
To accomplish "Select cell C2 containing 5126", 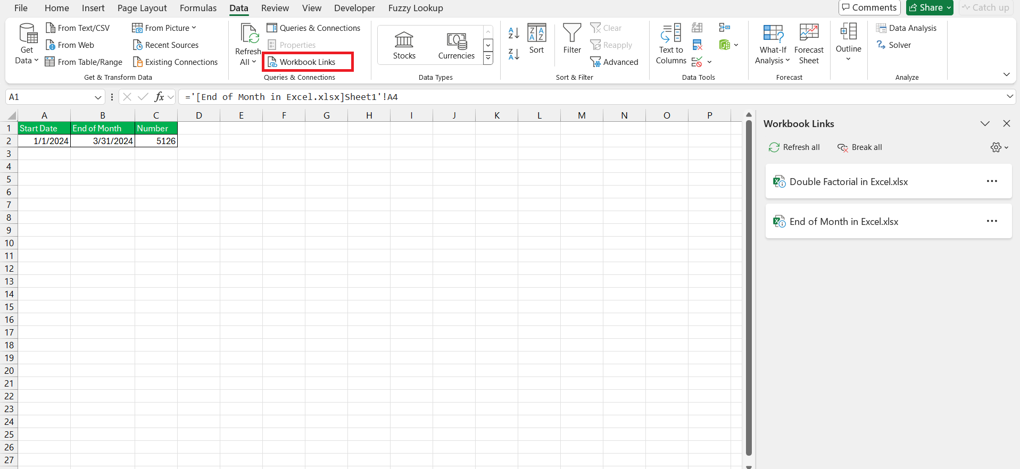I will pyautogui.click(x=156, y=141).
